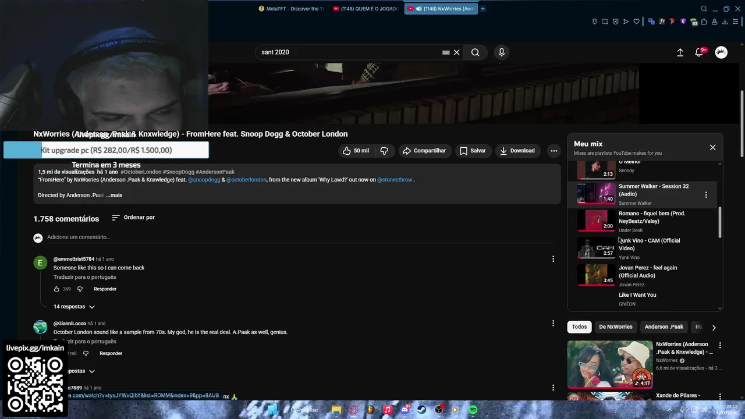Click the page vertical scrollbar thumb

point(742,123)
